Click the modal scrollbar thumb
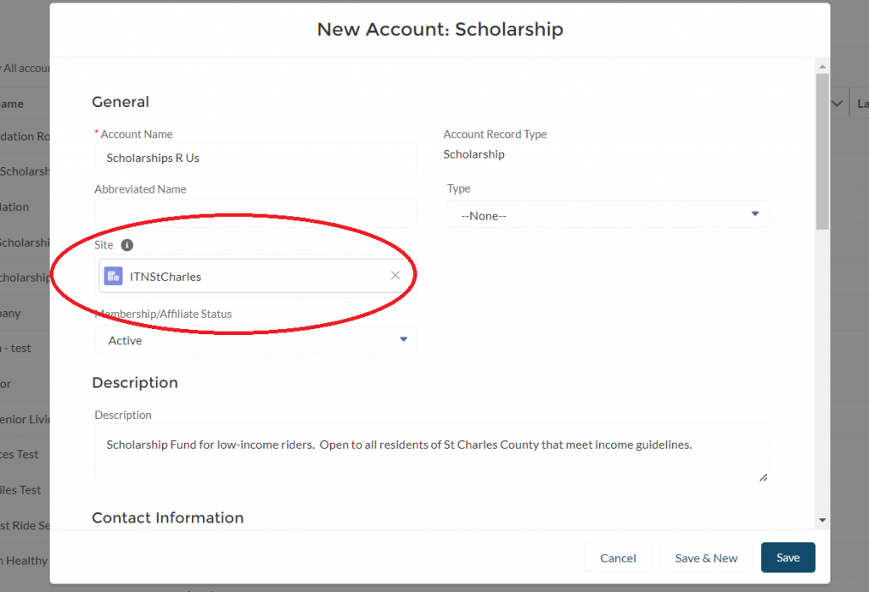 (822, 153)
